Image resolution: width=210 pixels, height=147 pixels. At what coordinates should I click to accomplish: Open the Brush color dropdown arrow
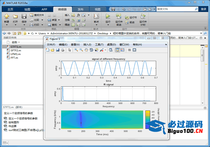tap(105, 50)
